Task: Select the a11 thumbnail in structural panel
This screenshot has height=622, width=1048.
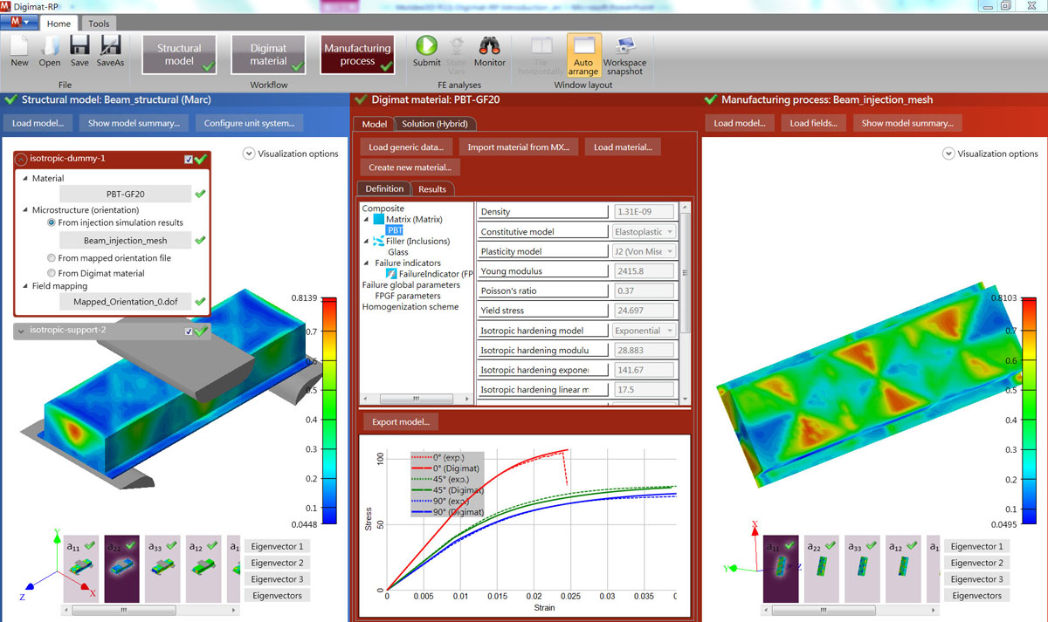Action: click(81, 568)
